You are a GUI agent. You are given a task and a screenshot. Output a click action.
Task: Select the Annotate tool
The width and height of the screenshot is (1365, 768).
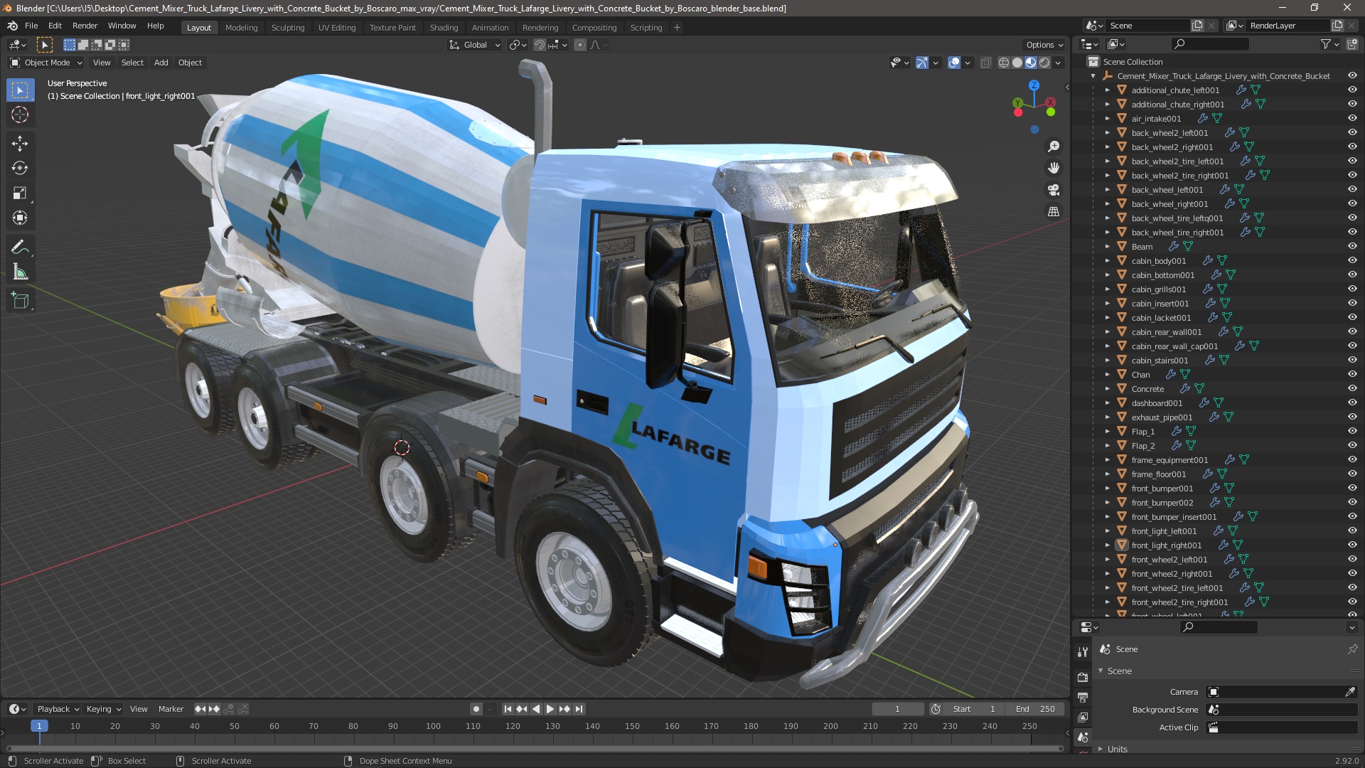(x=20, y=247)
